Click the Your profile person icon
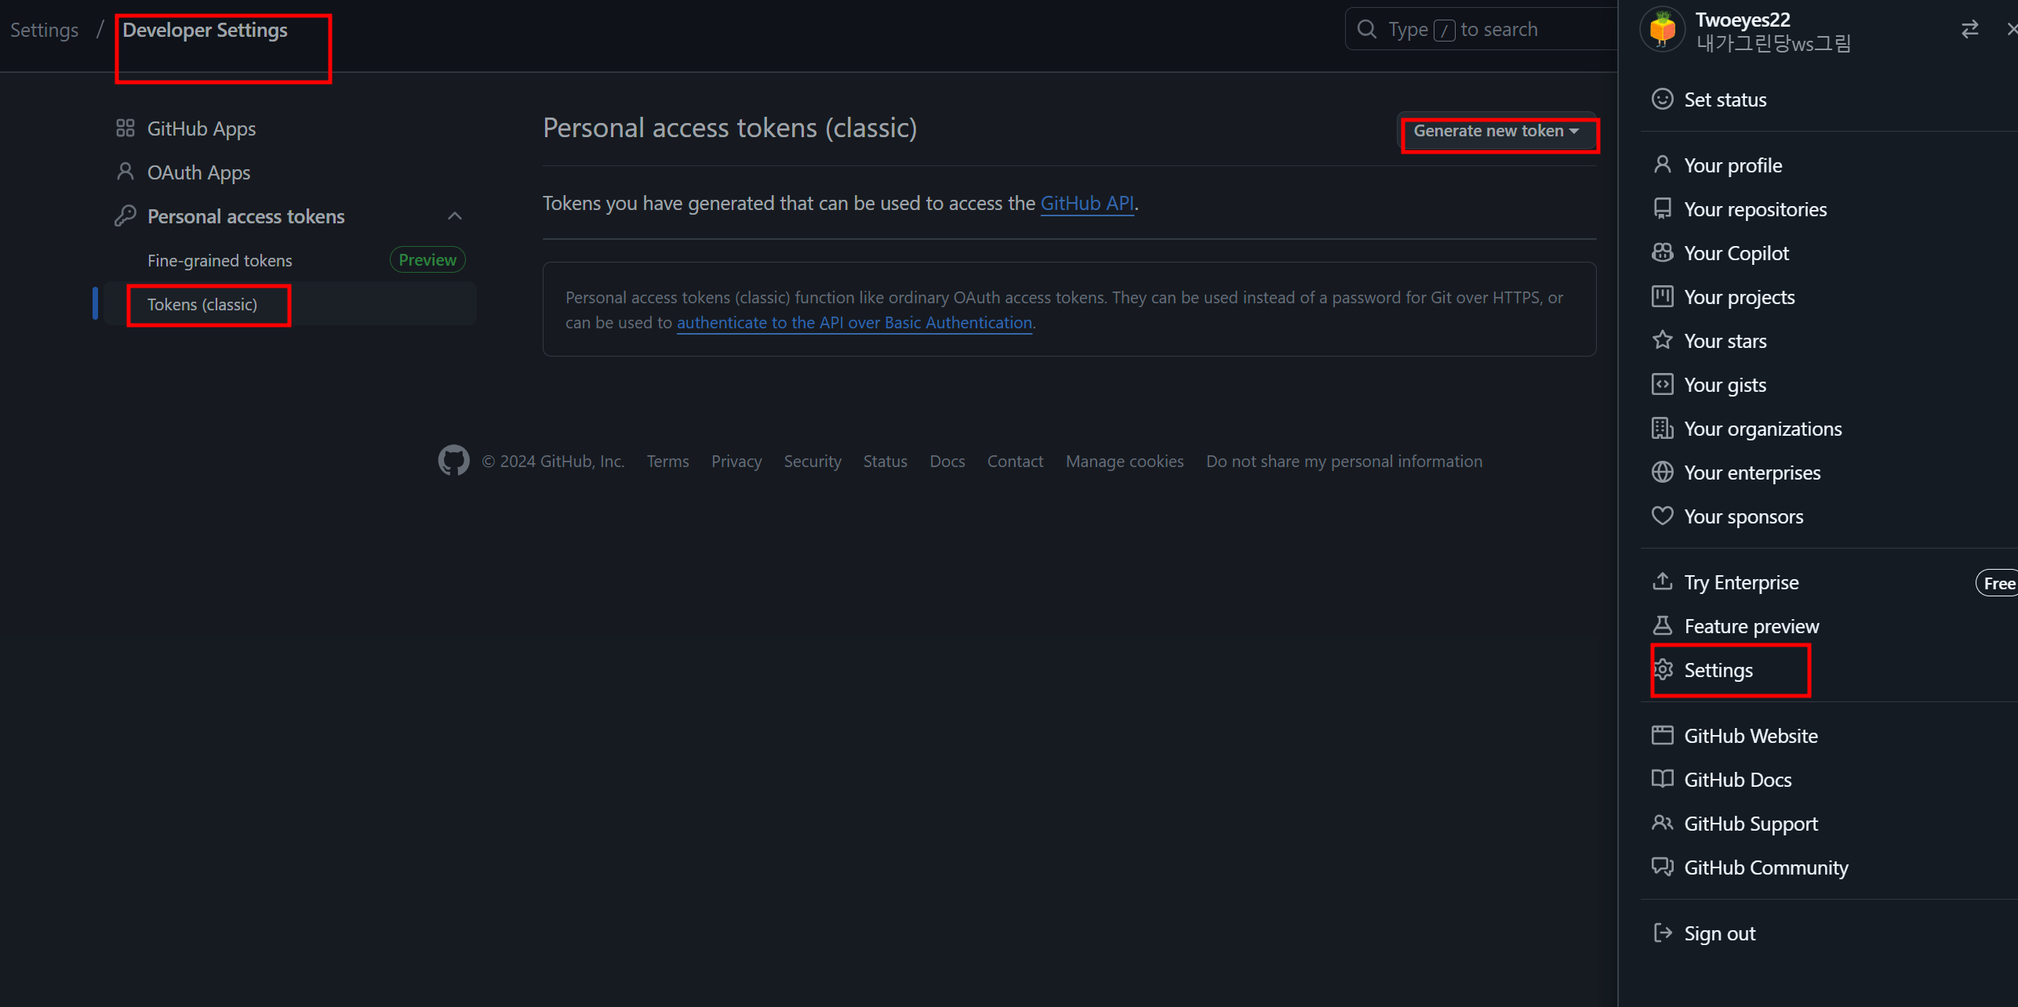Screen dimensions: 2018x1007 [1662, 165]
